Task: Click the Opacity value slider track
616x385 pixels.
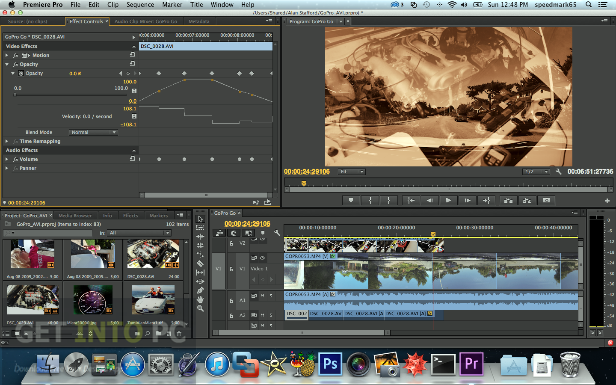Action: pyautogui.click(x=71, y=95)
